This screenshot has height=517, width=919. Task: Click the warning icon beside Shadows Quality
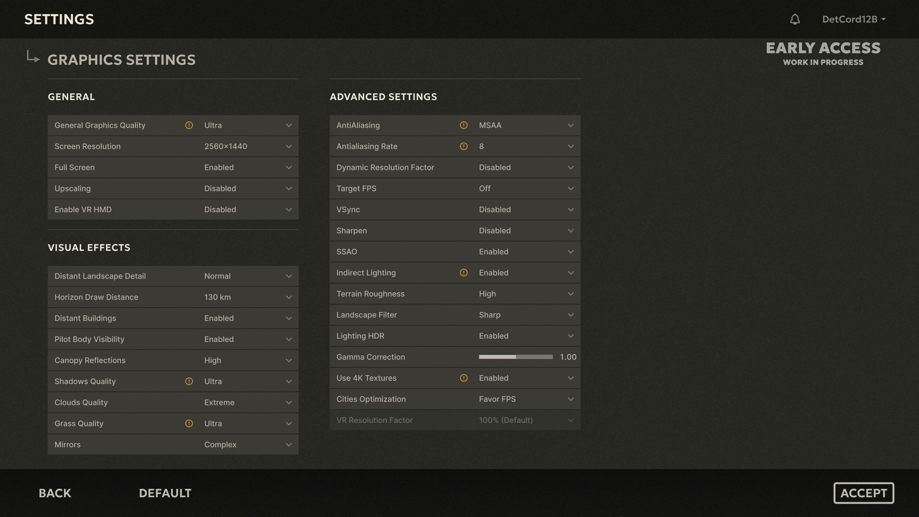coord(189,381)
